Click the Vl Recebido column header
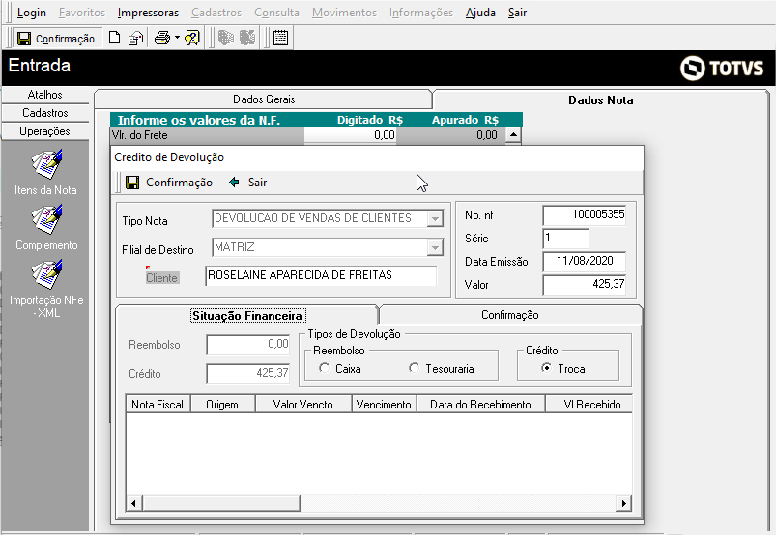776x535 pixels. [589, 405]
